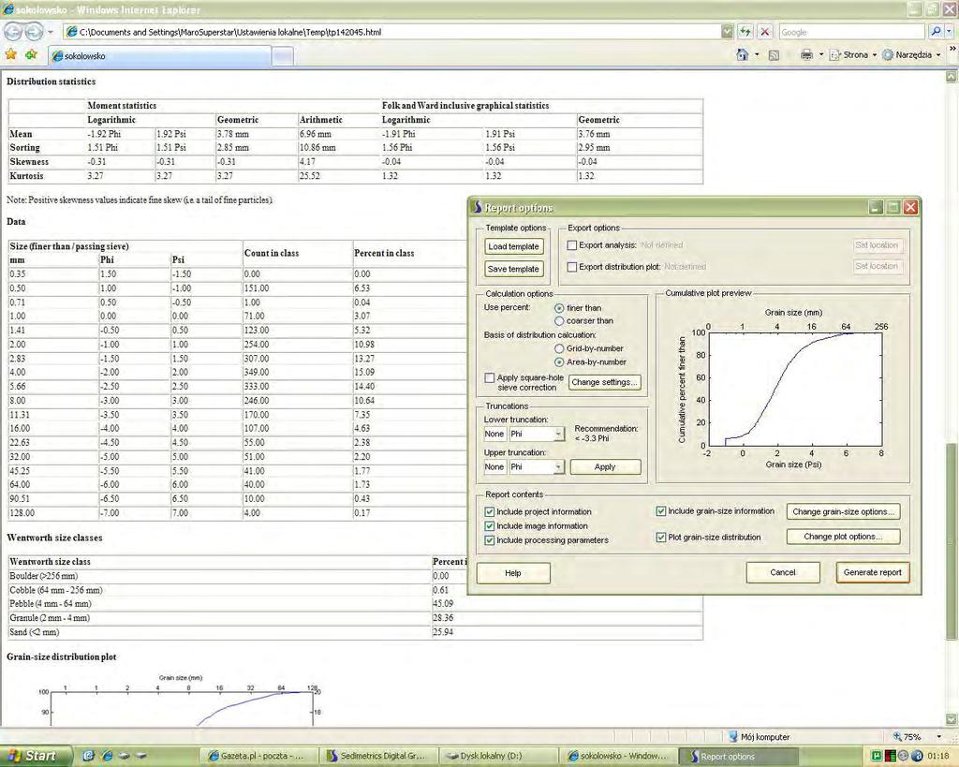Screen dimensions: 959x767
Task: Click the Sedimetrics icon in Report options title
Action: pyautogui.click(x=477, y=207)
